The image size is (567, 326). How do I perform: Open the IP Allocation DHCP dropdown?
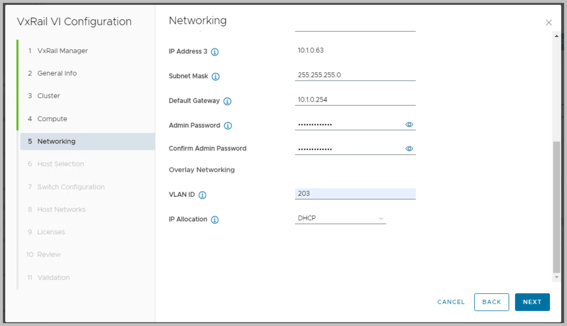[x=340, y=218]
